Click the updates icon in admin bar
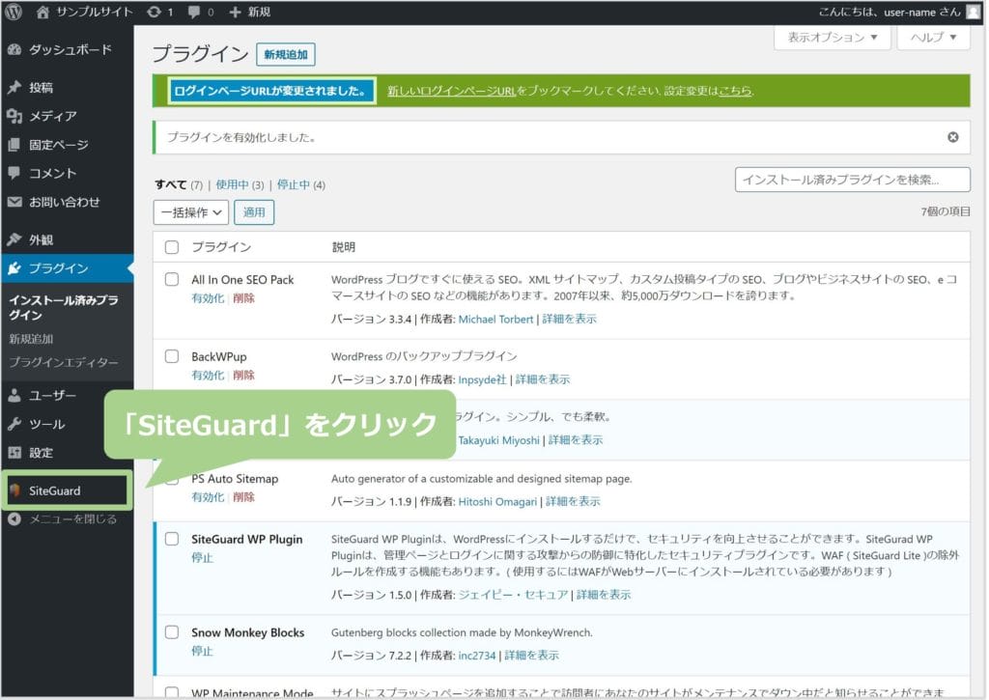The width and height of the screenshot is (989, 700). tap(154, 12)
